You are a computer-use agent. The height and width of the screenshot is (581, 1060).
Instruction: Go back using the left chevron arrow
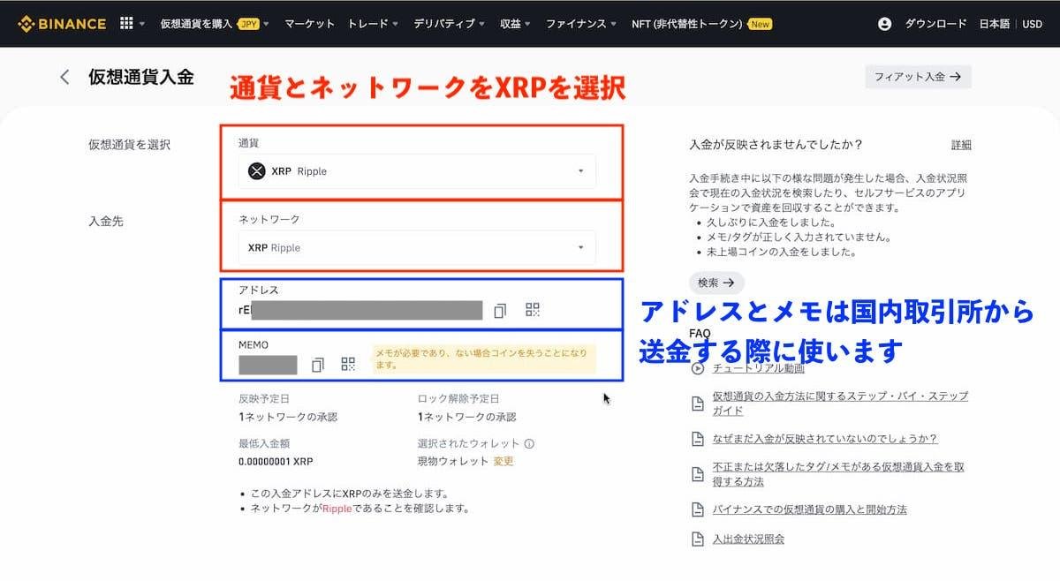click(64, 77)
